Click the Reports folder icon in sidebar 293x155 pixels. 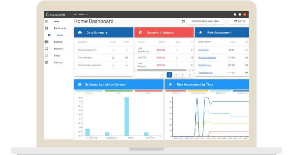46,42
